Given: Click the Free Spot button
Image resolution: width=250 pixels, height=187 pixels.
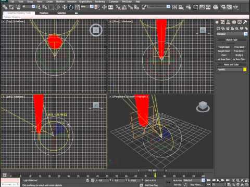Looking at the screenshot, I should coord(239,47).
